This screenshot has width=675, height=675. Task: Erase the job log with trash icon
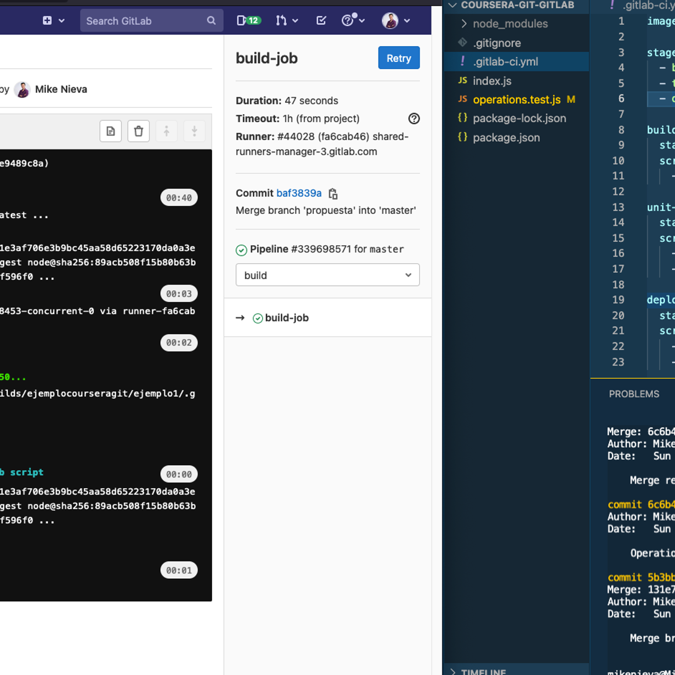pyautogui.click(x=138, y=132)
